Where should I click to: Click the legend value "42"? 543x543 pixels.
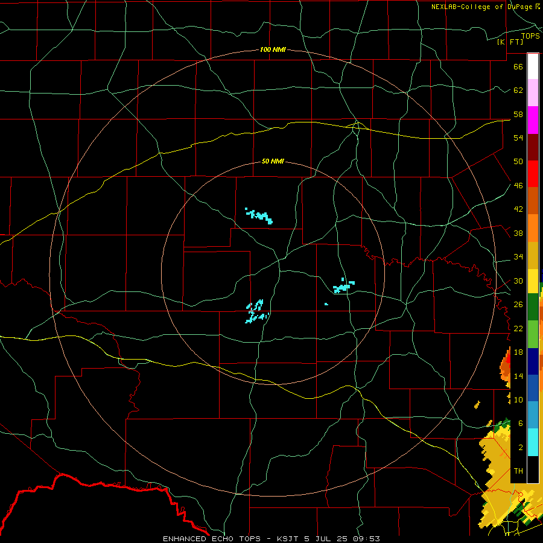[x=518, y=209]
